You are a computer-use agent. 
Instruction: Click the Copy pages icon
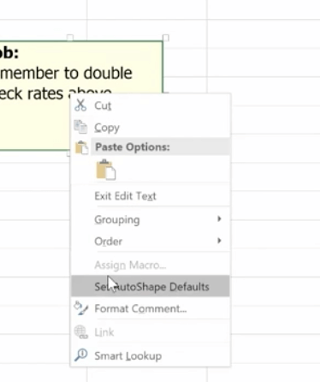tap(80, 127)
